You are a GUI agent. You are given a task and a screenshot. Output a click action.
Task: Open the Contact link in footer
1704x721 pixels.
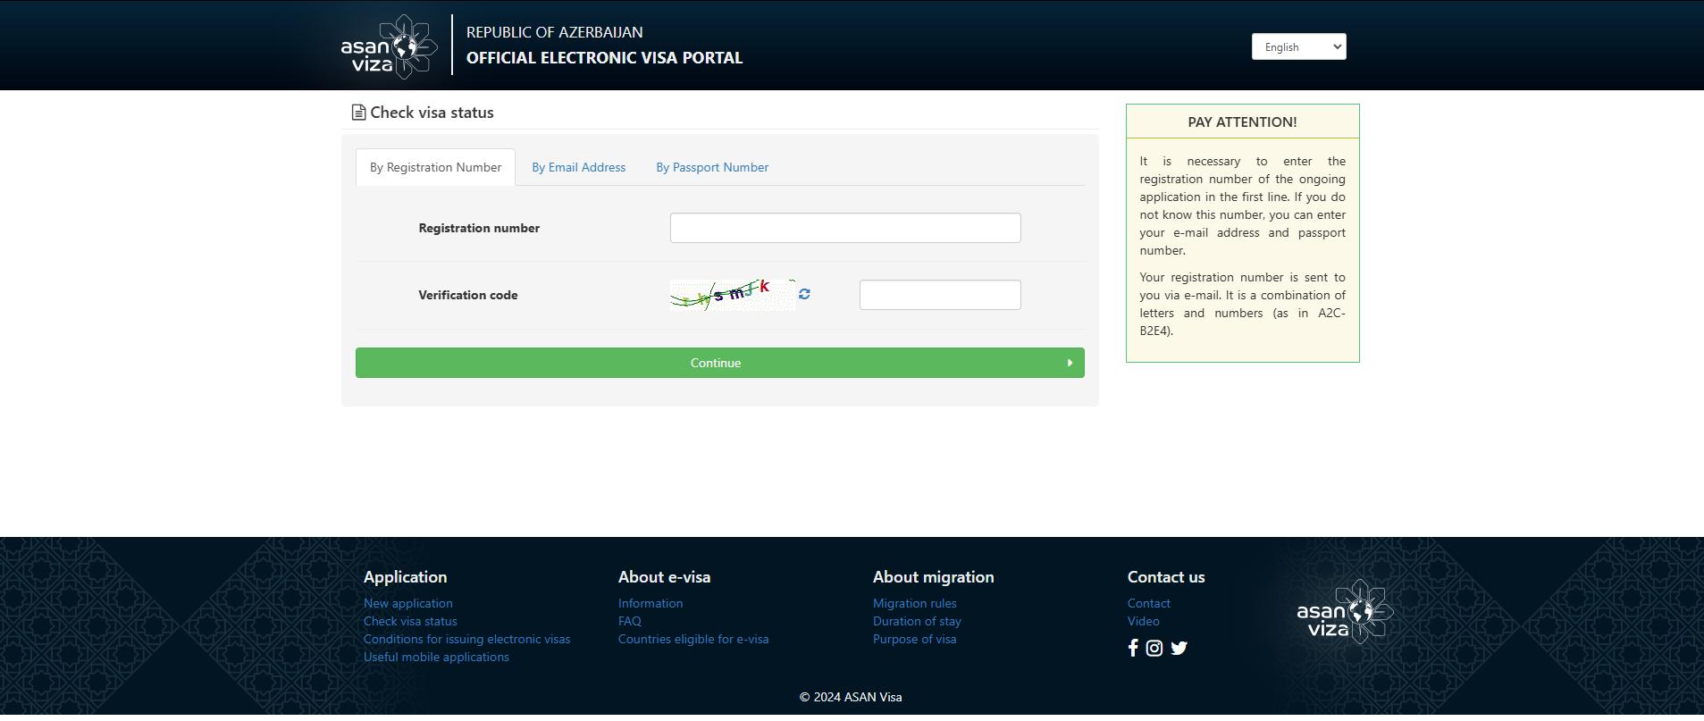coord(1148,603)
